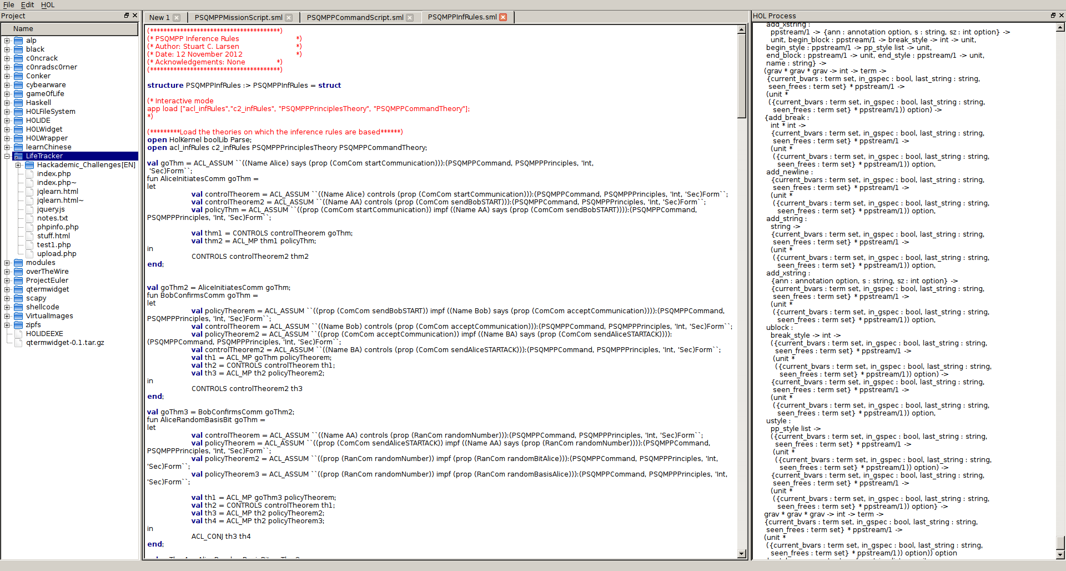Click the editor vertical scrollbar thumb
This screenshot has width=1066, height=571.
(741, 76)
